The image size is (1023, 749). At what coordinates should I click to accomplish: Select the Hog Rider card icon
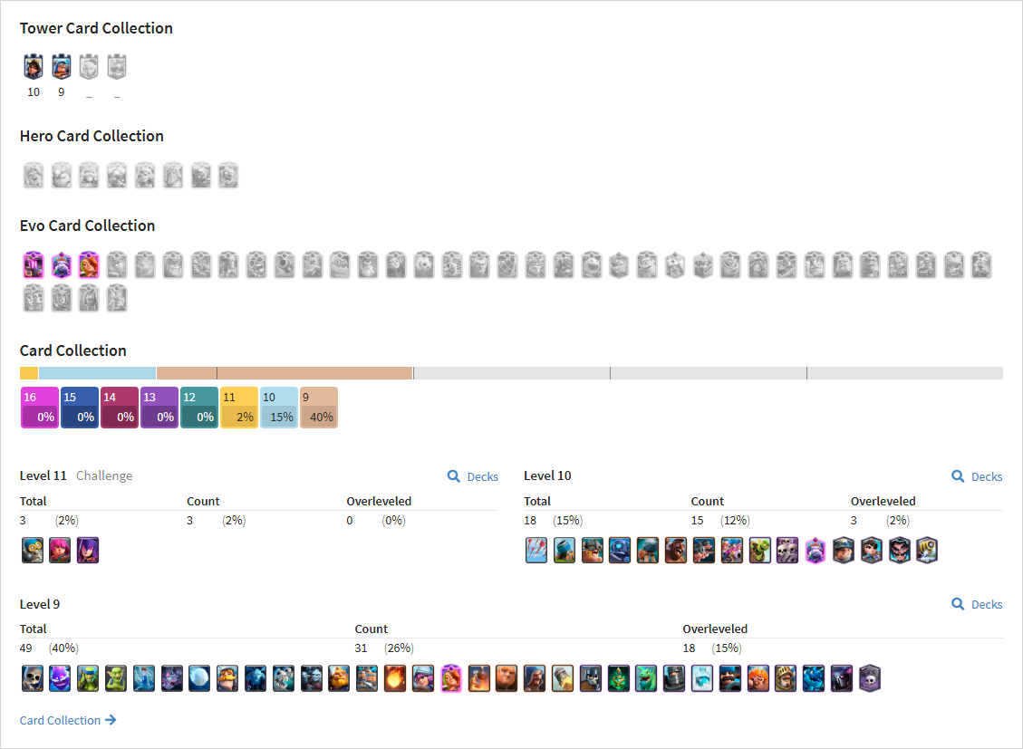click(x=676, y=550)
